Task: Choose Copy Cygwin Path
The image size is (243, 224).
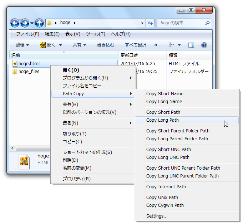Action: 187,205
